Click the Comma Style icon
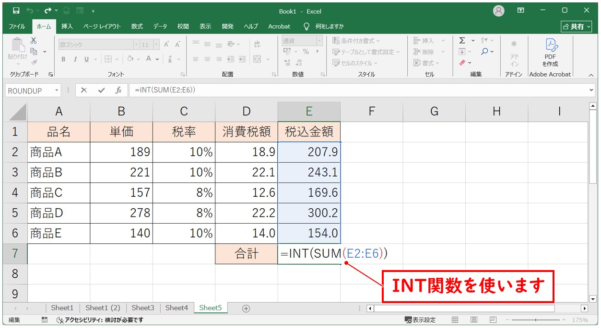 click(x=318, y=52)
